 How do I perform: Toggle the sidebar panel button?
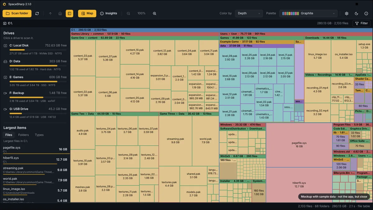point(69,13)
